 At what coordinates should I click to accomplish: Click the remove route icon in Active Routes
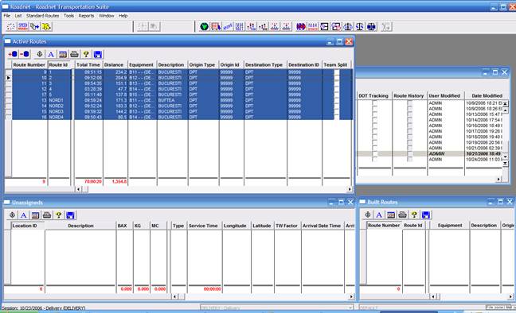click(x=25, y=54)
